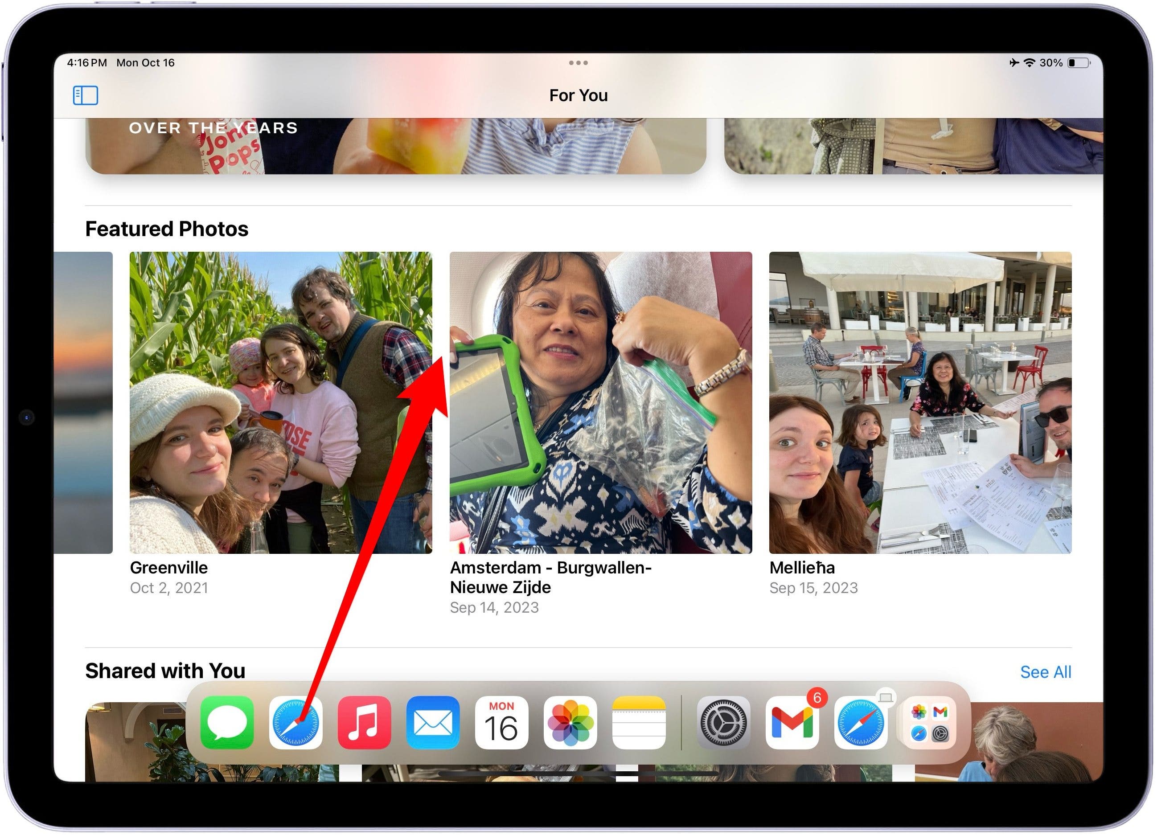Open multitasking three-dot menu at top

(578, 63)
